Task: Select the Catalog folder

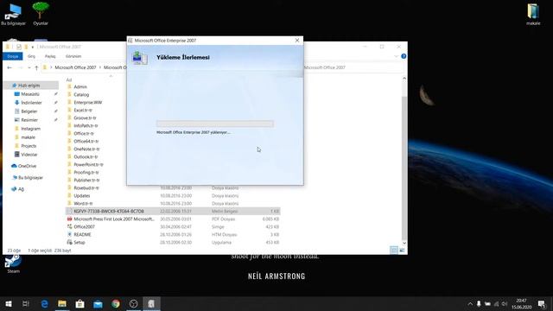Action: (x=81, y=94)
